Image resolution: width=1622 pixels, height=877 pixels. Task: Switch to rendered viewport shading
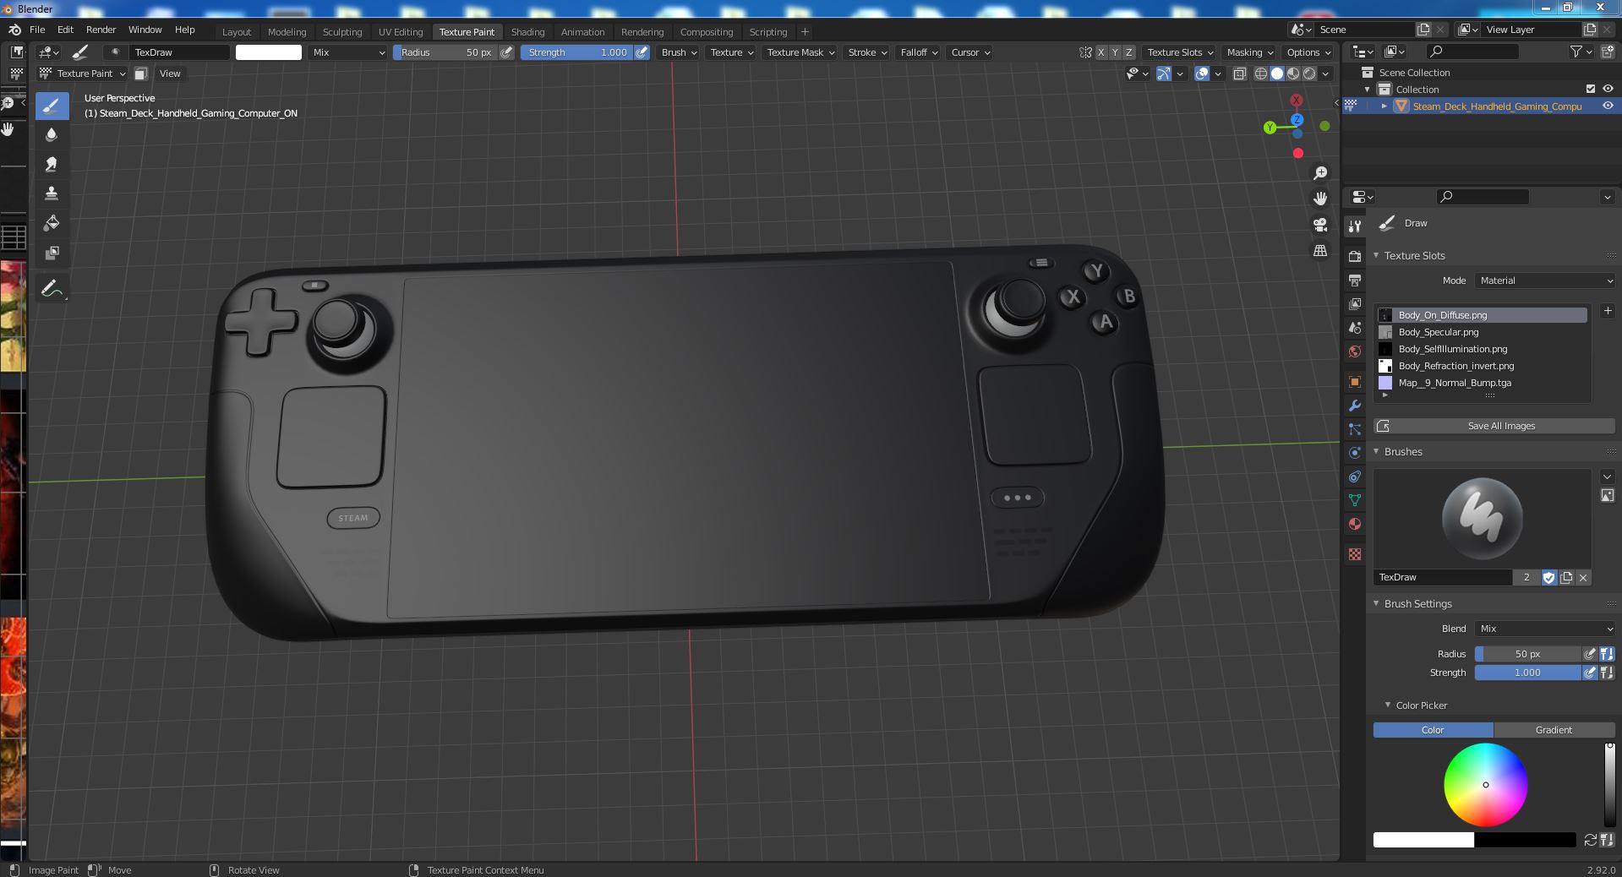coord(1309,74)
